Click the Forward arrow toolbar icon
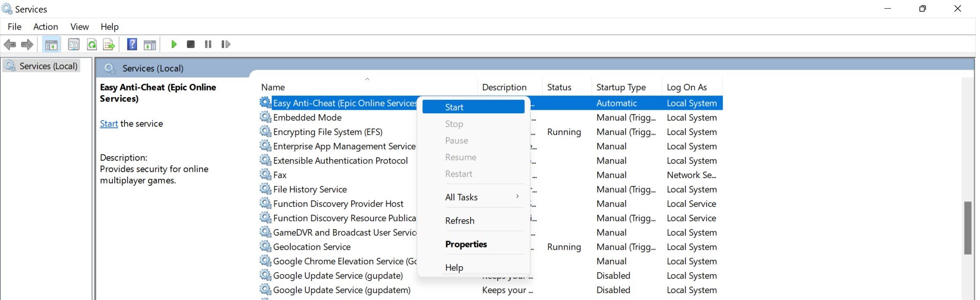980x300 pixels. click(x=27, y=44)
